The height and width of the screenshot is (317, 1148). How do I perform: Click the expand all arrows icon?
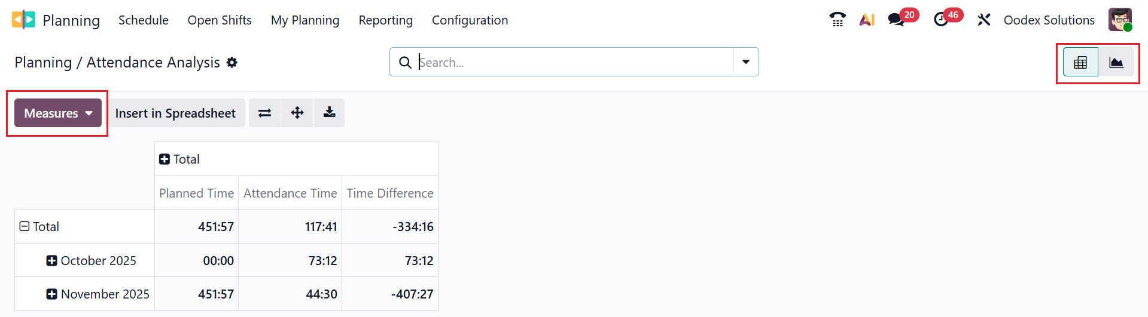tap(297, 113)
